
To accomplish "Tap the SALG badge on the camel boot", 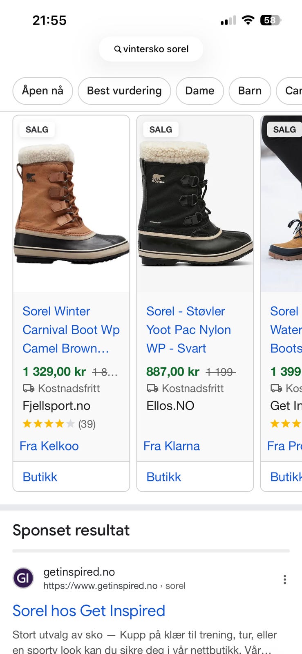I will coord(37,130).
